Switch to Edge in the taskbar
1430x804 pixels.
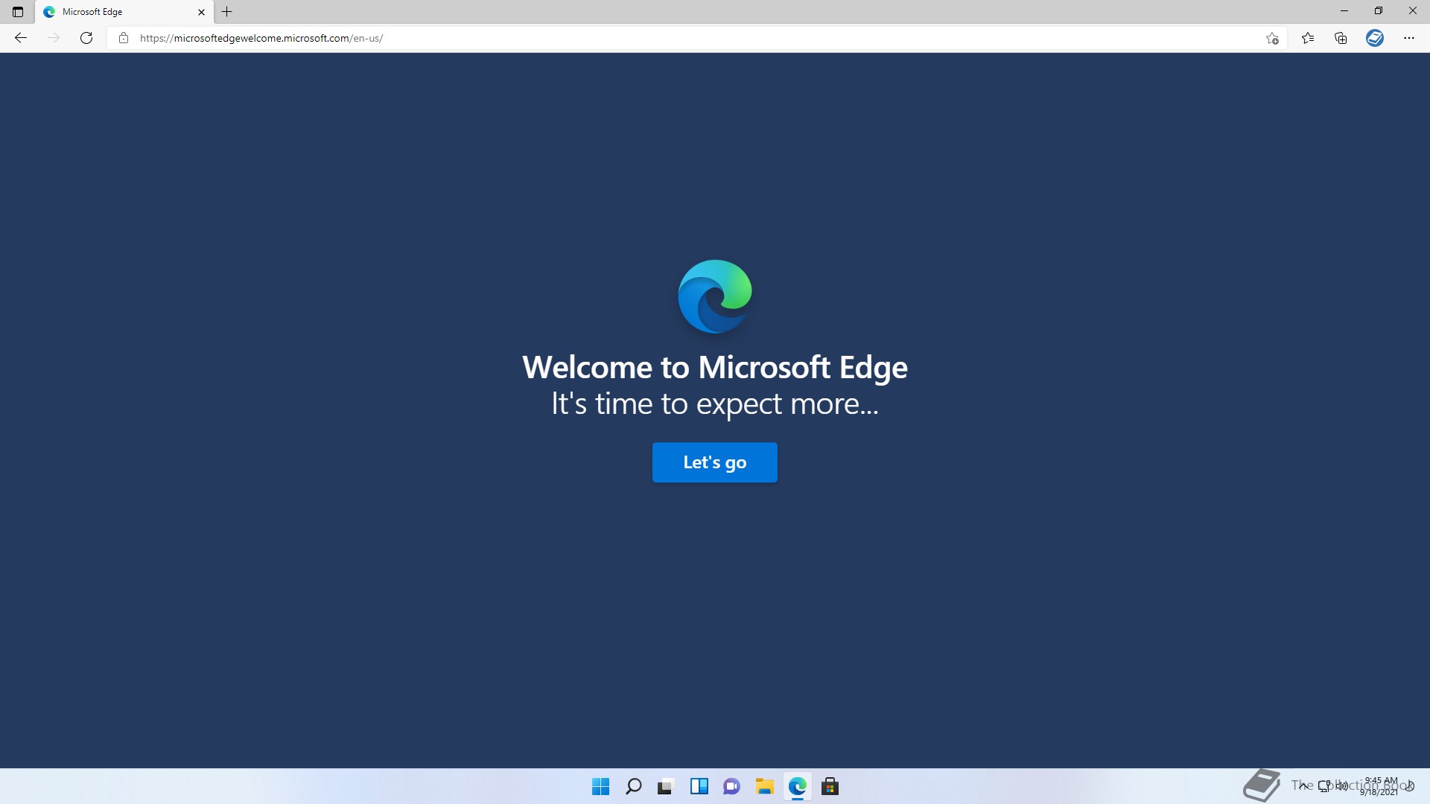coord(798,786)
